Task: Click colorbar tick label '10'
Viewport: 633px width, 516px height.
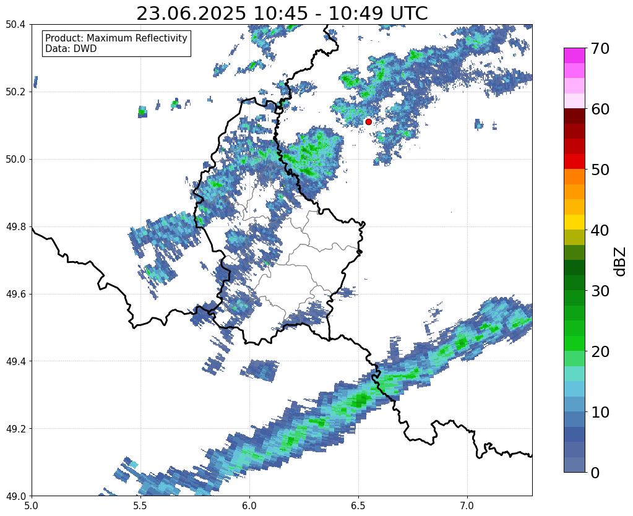Action: coord(599,412)
